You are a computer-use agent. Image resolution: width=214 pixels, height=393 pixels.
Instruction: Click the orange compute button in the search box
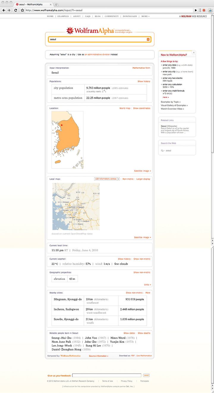pyautogui.click(x=148, y=39)
